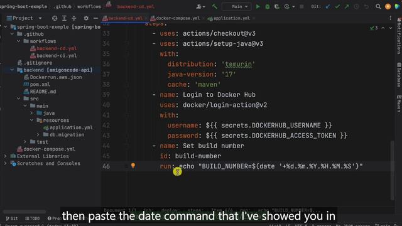402x226 pixels.
Task: Open Maven side tool window
Action: coord(399,104)
